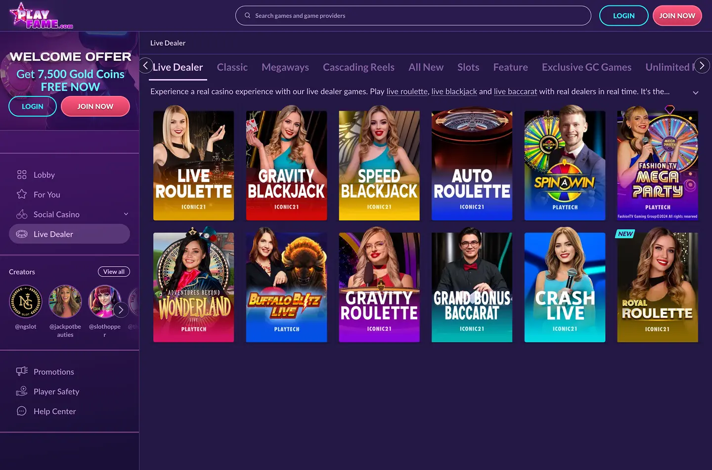The height and width of the screenshot is (470, 712).
Task: Switch to the Megaways tab
Action: [285, 67]
